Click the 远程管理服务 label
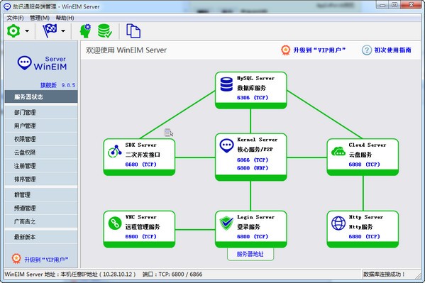The height and width of the screenshot is (283, 425). tap(143, 227)
